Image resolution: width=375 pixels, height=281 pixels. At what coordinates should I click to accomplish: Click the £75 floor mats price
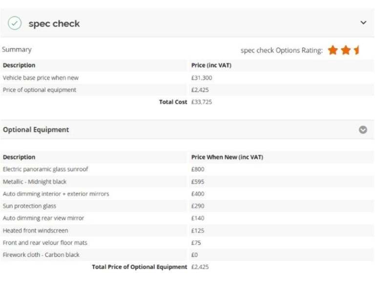pos(196,243)
